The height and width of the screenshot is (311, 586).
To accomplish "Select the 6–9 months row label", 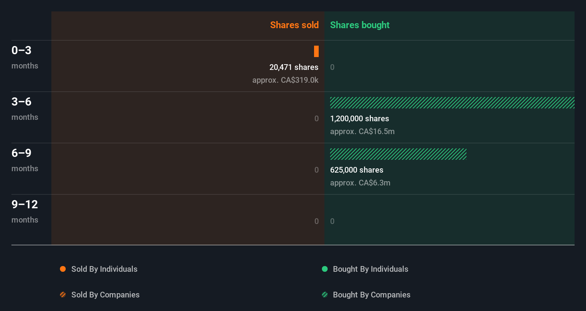I will pos(25,160).
